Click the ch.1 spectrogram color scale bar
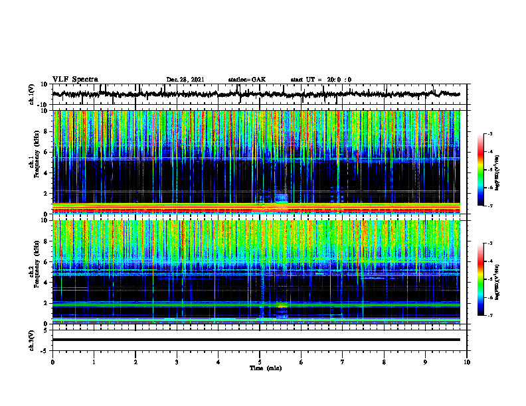Screen dimensions: 526x406 click(x=481, y=170)
